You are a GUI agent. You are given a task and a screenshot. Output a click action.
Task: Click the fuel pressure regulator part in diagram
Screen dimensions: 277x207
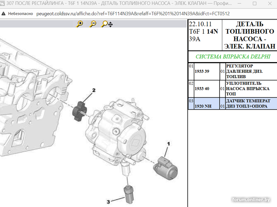click(166, 168)
